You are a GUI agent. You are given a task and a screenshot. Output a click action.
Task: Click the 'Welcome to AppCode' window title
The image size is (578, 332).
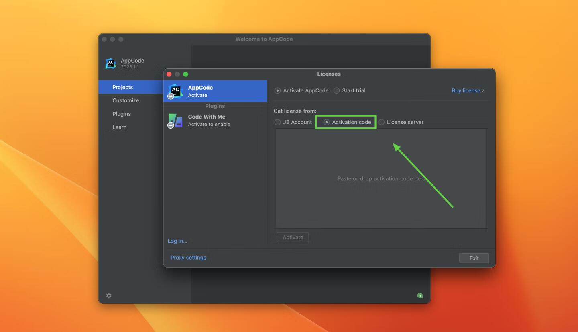coord(264,39)
